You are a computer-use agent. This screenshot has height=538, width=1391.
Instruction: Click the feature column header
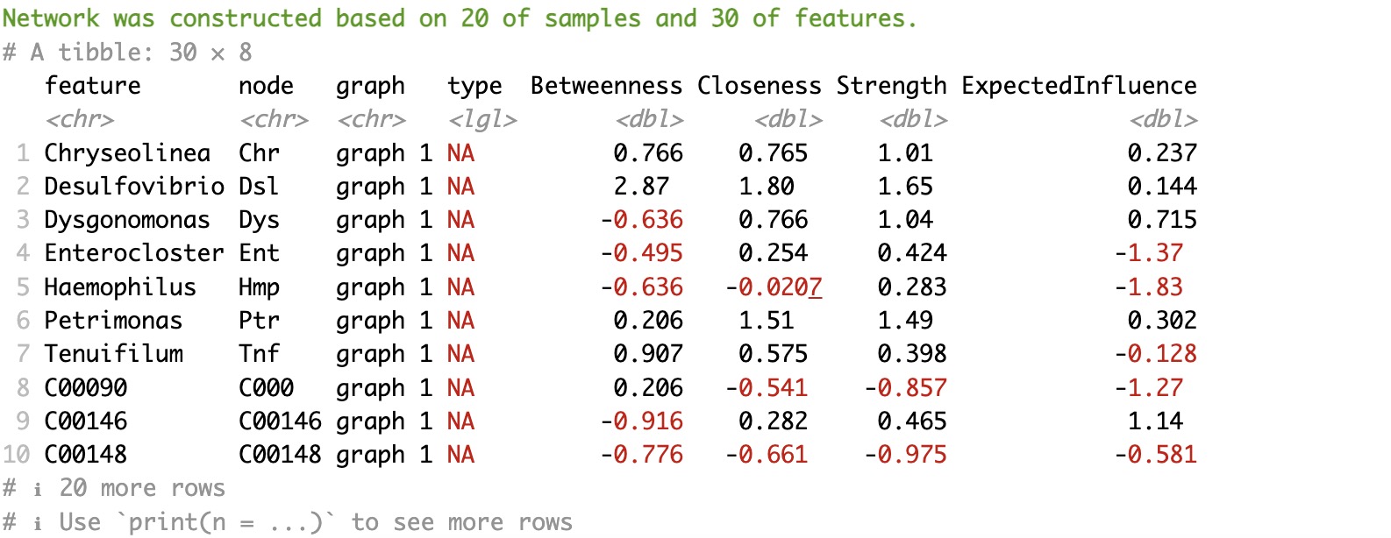pos(92,86)
